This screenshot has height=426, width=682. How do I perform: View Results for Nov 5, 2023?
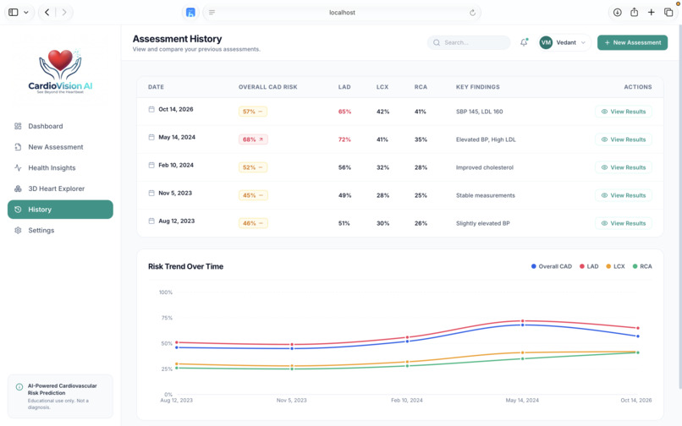click(x=624, y=195)
